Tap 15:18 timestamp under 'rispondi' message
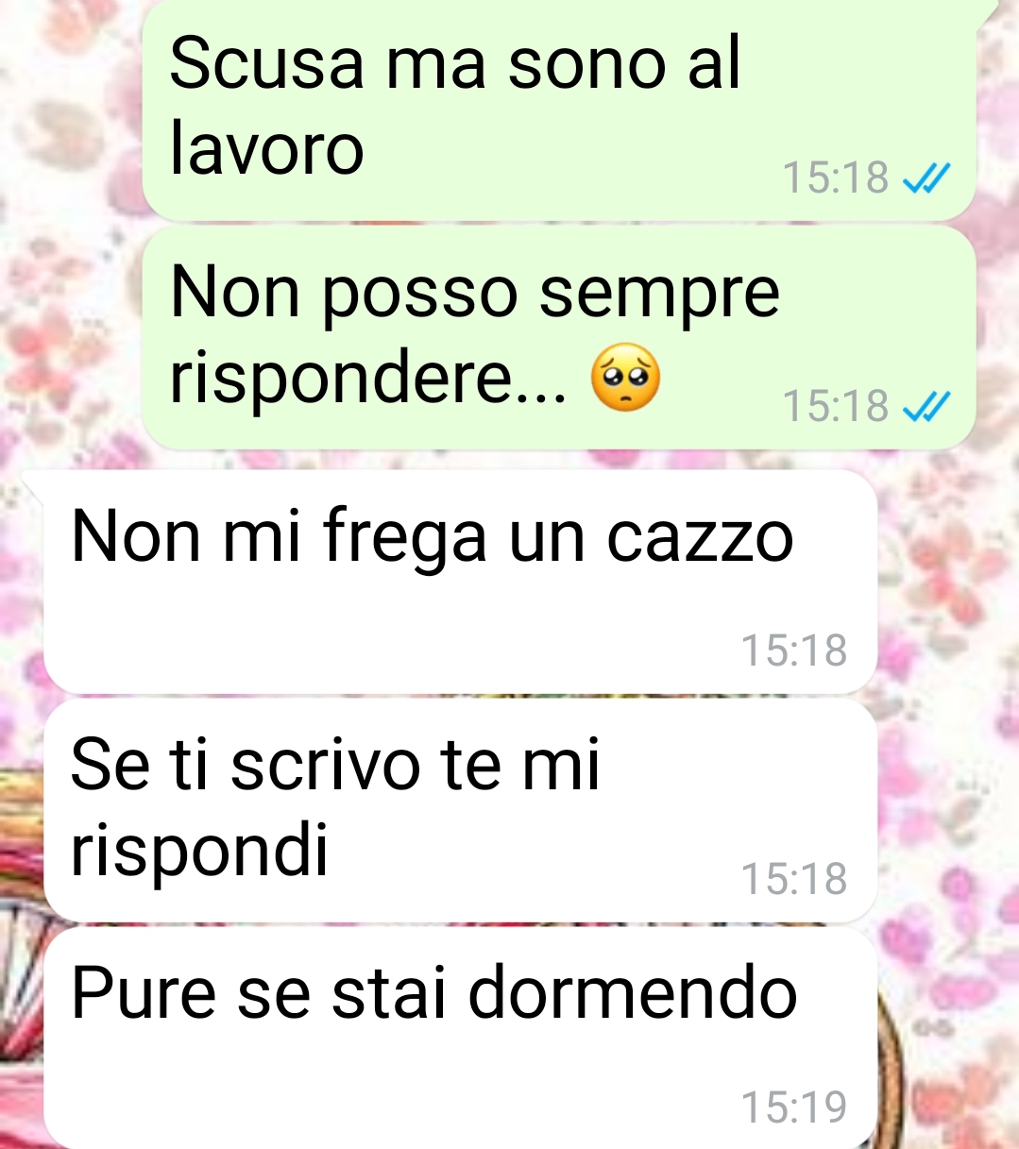 pyautogui.click(x=794, y=879)
